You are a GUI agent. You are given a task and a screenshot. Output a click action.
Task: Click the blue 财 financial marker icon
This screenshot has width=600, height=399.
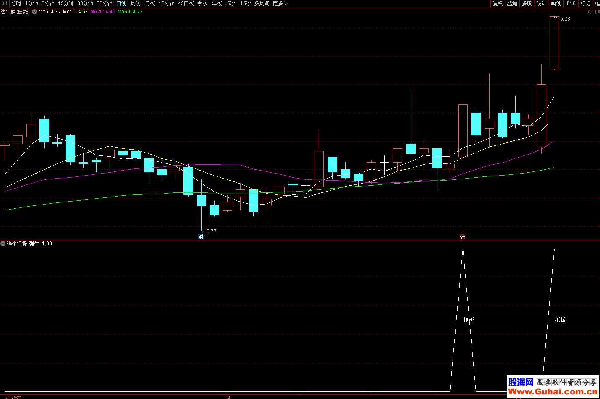coord(201,237)
